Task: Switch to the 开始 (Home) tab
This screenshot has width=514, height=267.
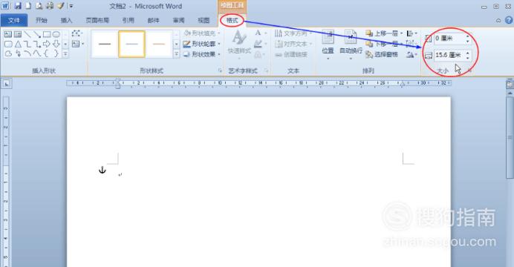Action: tap(42, 20)
